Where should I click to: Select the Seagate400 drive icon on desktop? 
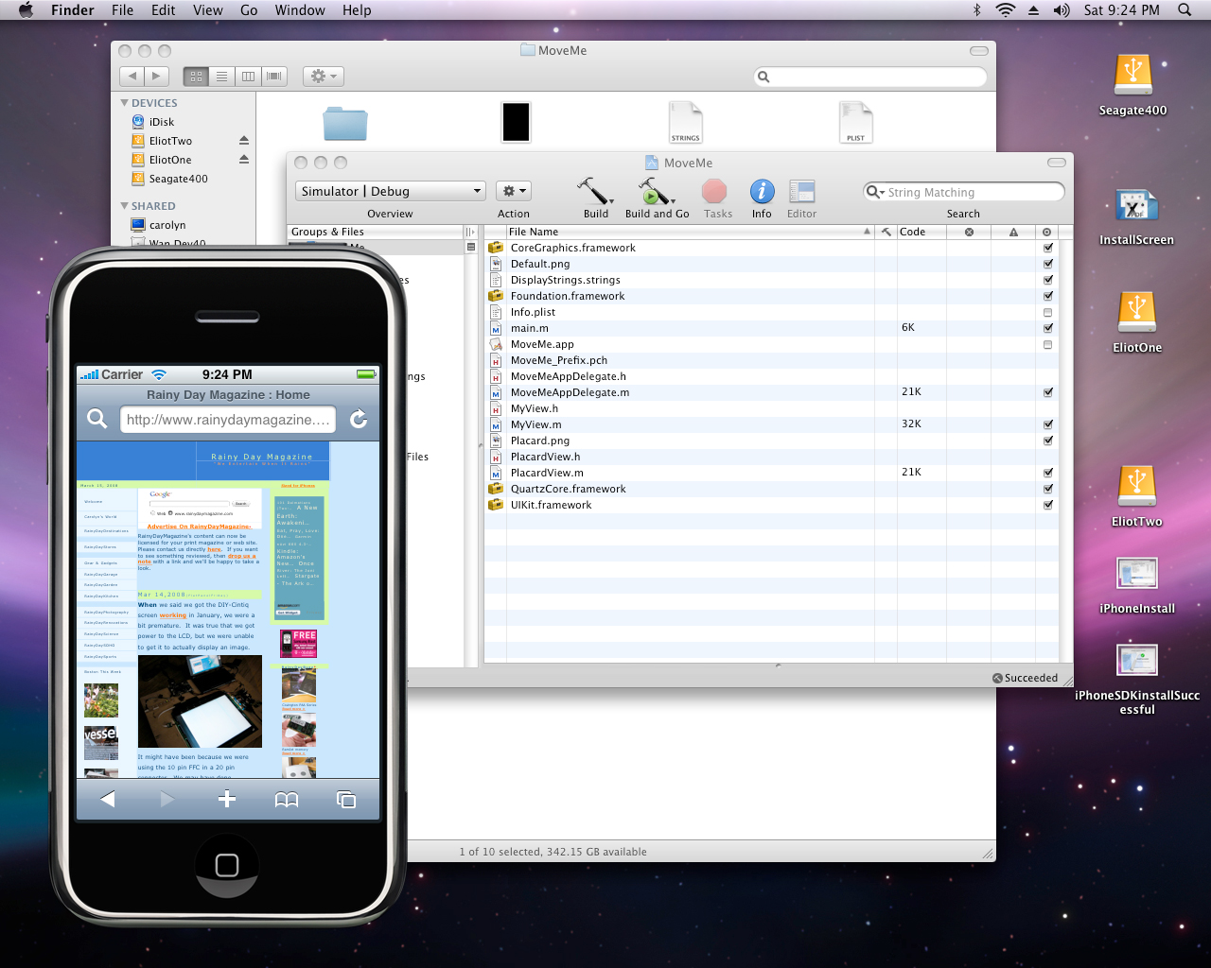click(1132, 75)
